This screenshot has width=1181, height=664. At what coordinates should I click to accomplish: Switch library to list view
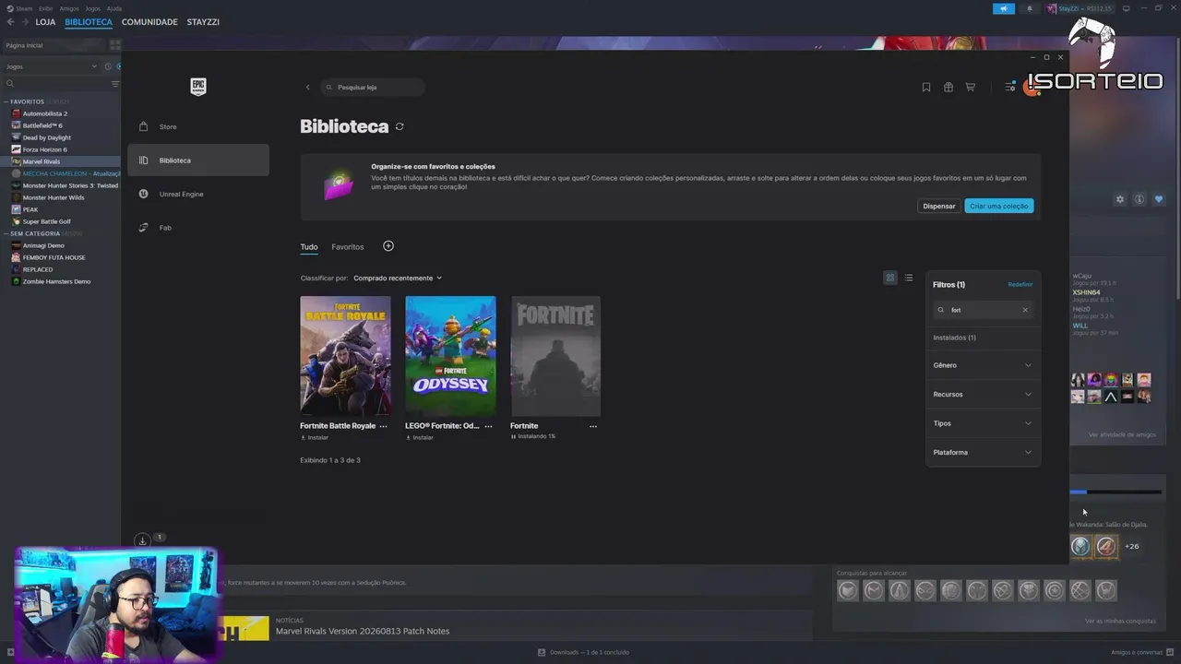pyautogui.click(x=909, y=278)
